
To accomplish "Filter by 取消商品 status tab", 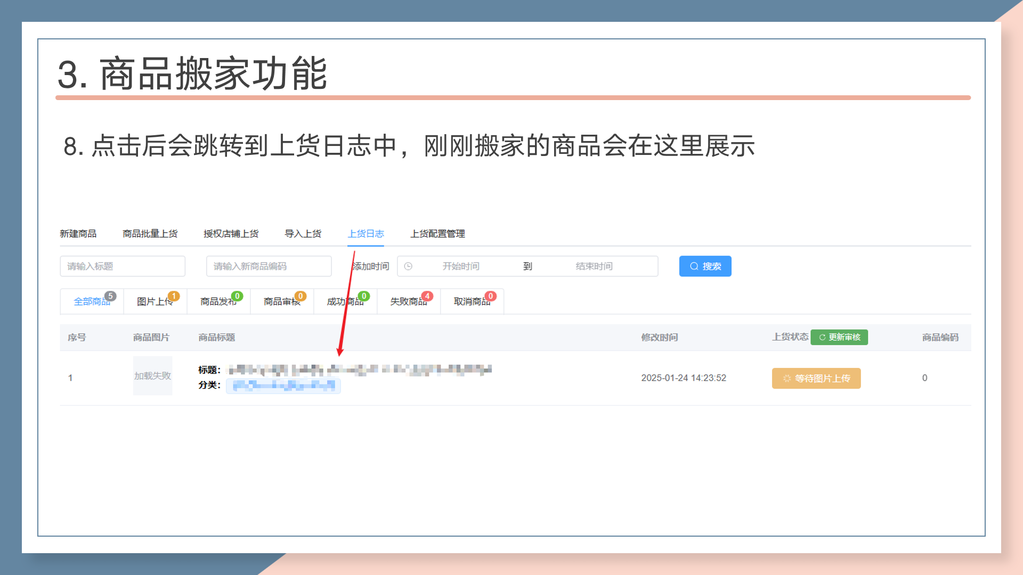I will point(472,302).
